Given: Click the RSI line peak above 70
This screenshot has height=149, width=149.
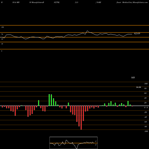Looking at the screenshot, I should point(87,31).
